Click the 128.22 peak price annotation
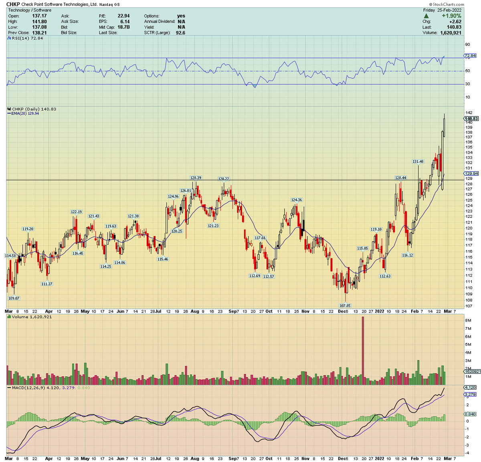The image size is (481, 462). click(x=224, y=179)
